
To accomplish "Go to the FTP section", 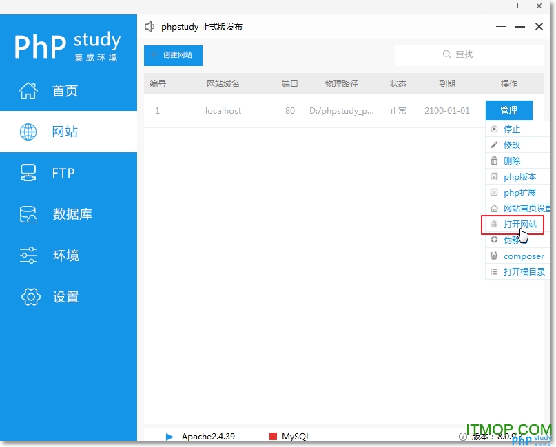I will point(68,173).
